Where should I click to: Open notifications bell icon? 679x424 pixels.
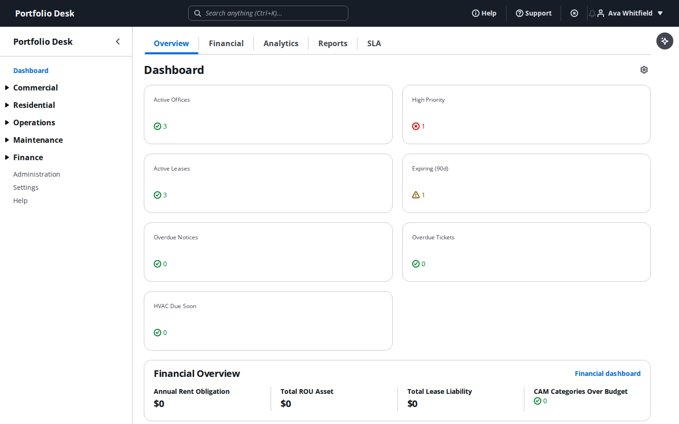pyautogui.click(x=592, y=13)
